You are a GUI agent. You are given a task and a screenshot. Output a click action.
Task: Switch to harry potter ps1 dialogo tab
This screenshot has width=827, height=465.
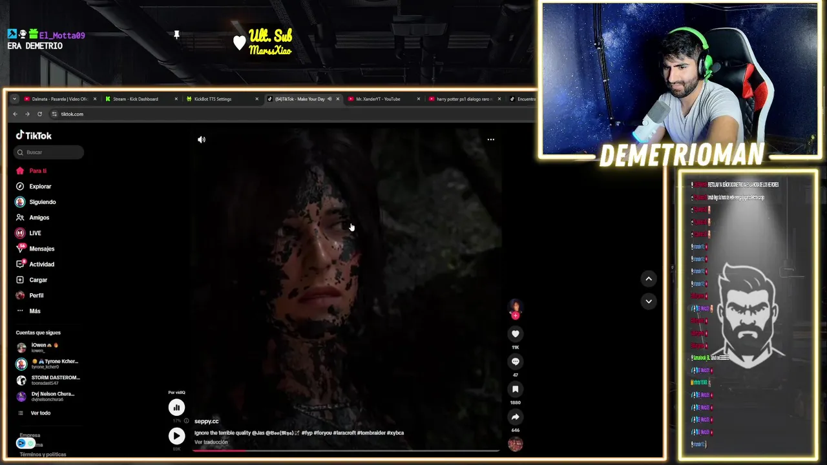click(464, 99)
